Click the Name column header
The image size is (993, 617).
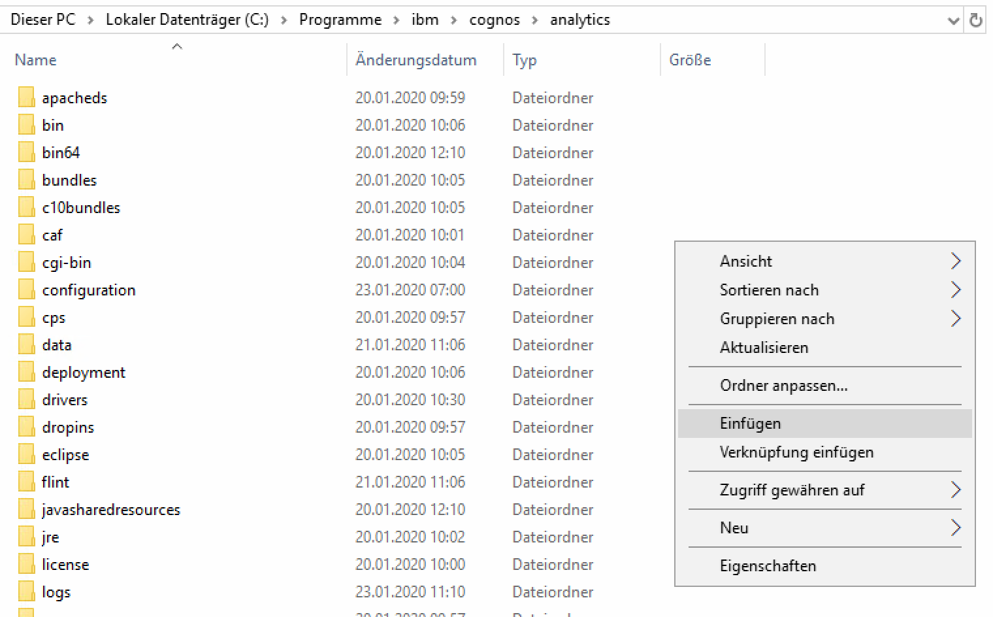coord(36,60)
